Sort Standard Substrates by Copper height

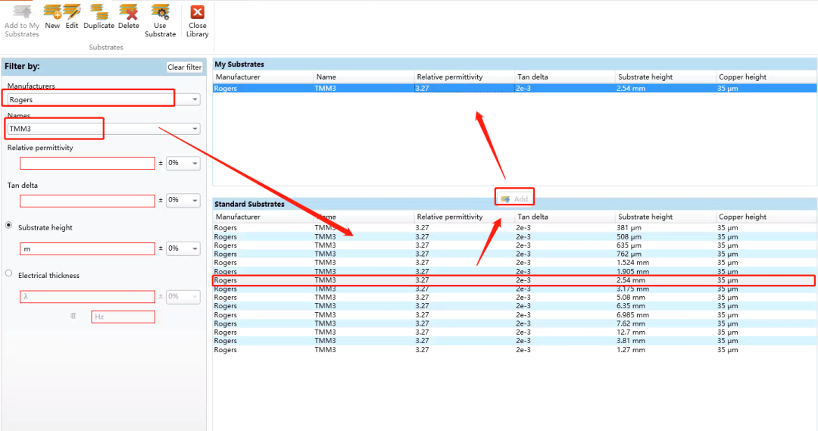[766, 217]
